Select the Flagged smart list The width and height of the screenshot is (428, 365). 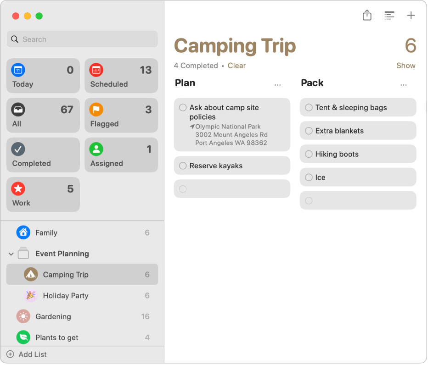[121, 116]
